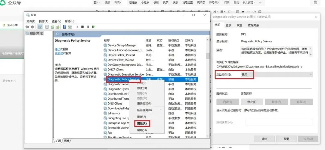The height and width of the screenshot is (150, 325).
Task: Switch to the 依存关系 tab in properties dialog
Action: 253,25
